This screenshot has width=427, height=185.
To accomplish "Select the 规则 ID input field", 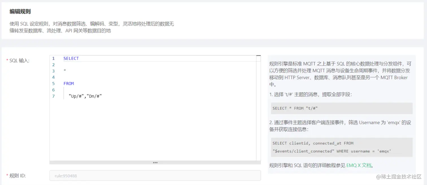I will (x=155, y=176).
